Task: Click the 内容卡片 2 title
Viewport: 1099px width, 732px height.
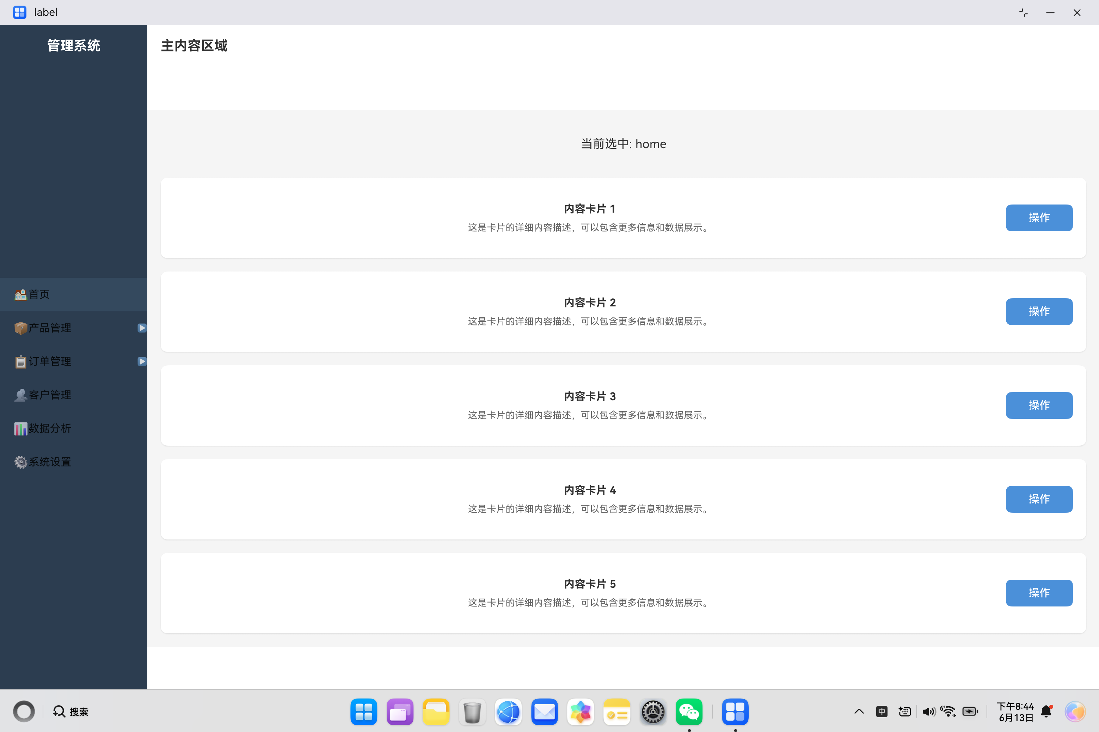Action: click(x=590, y=303)
